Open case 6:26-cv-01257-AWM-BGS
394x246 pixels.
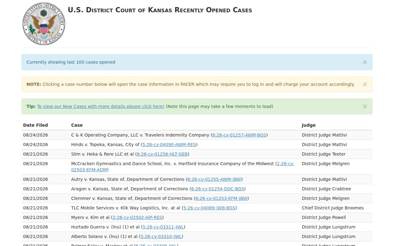tap(239, 135)
